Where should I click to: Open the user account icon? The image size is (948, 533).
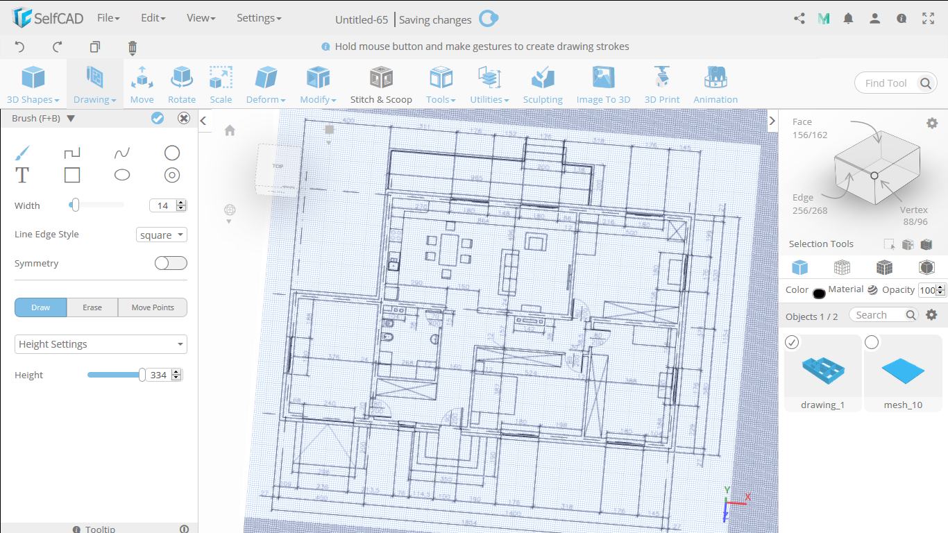875,19
